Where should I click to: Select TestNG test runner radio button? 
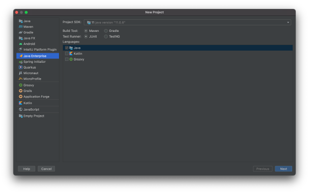coord(106,37)
